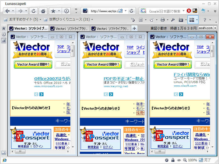Expand the toolbar overflow chevron next to history
Image resolution: width=219 pixels, height=164 pixels.
[x=76, y=11]
